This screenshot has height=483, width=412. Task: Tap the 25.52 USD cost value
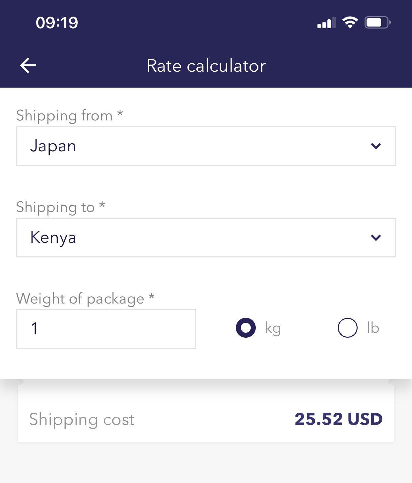[x=338, y=419]
